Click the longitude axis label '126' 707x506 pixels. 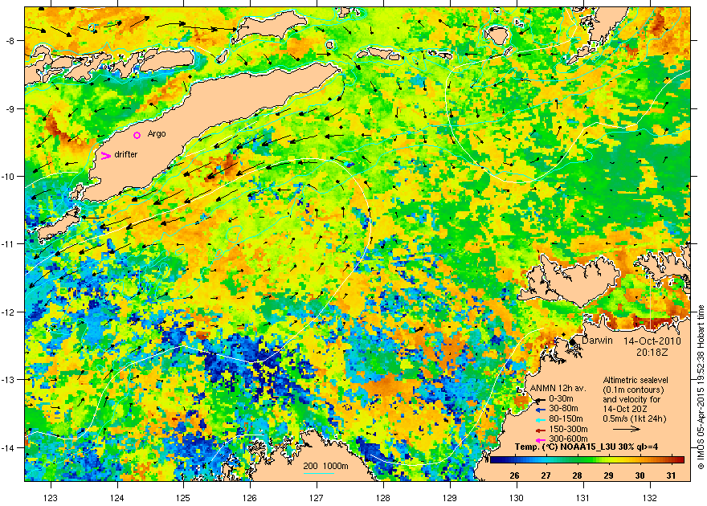click(x=250, y=497)
